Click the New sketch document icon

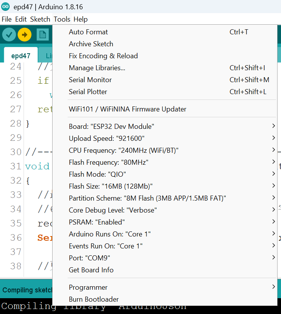[x=43, y=35]
